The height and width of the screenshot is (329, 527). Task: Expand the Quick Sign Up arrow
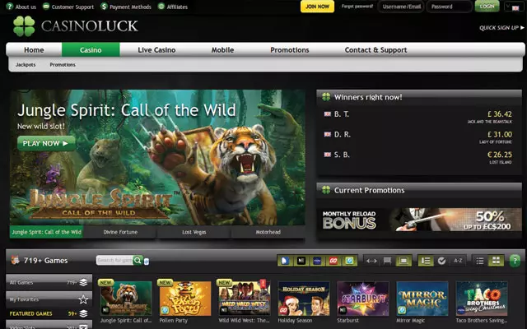(522, 27)
